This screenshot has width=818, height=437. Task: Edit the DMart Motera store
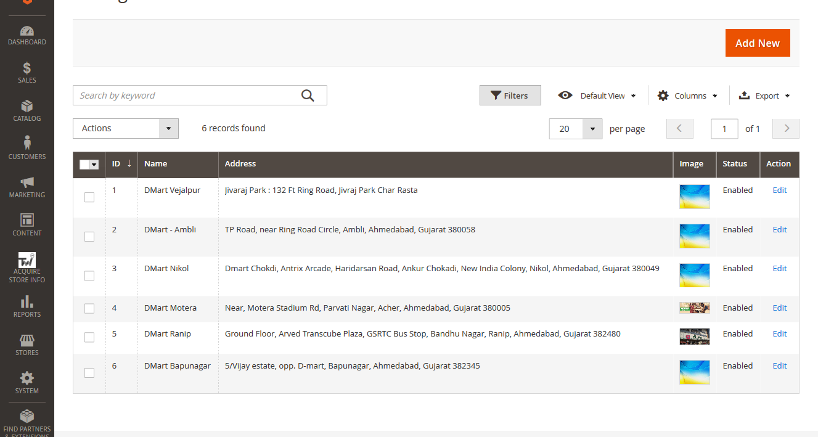(780, 308)
